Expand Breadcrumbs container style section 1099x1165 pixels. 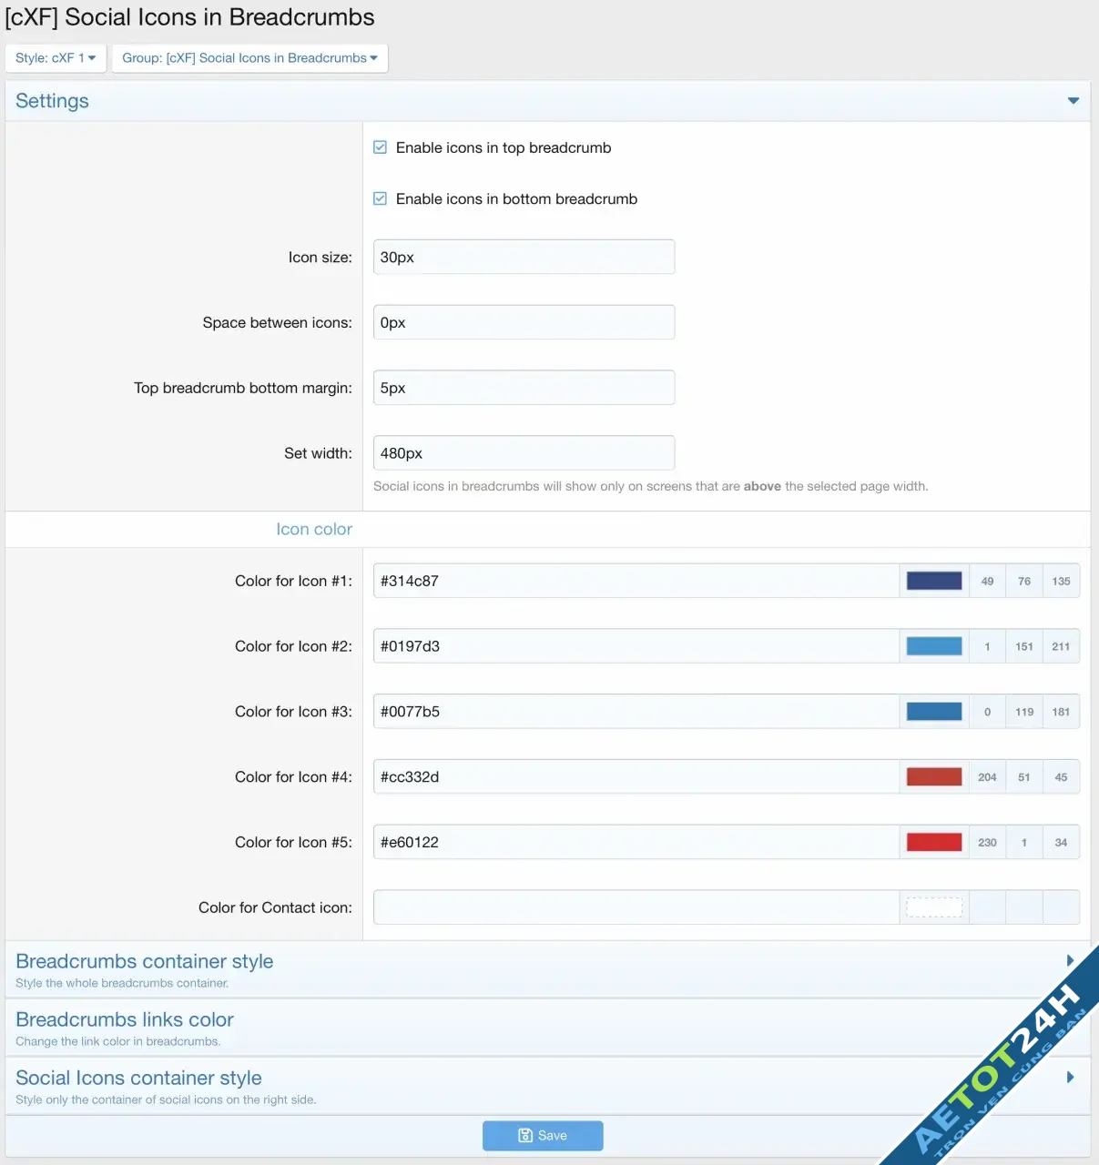click(x=1070, y=961)
